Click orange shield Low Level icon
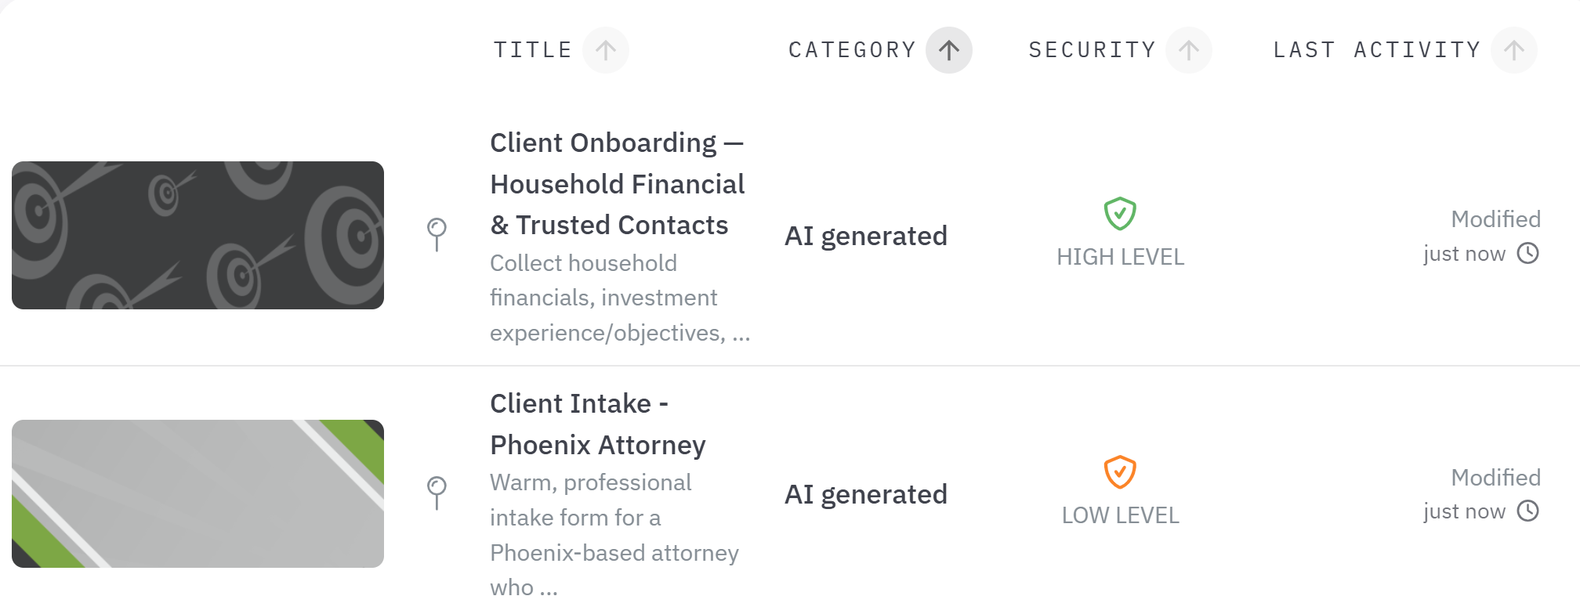1580x614 pixels. pos(1120,471)
